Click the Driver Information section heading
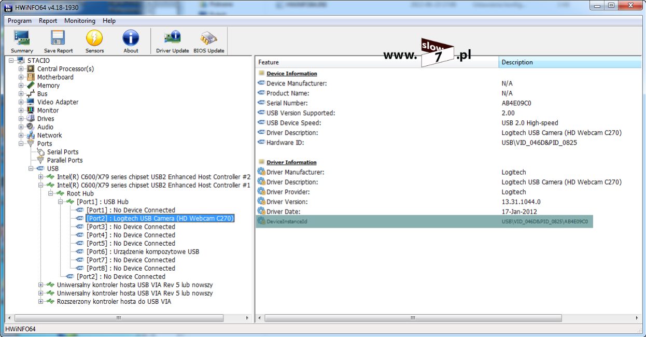The width and height of the screenshot is (646, 337). 291,162
